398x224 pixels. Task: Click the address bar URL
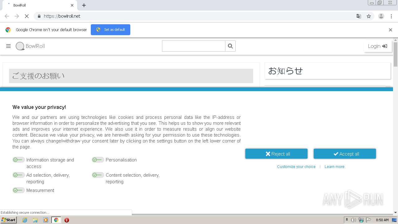point(62,16)
